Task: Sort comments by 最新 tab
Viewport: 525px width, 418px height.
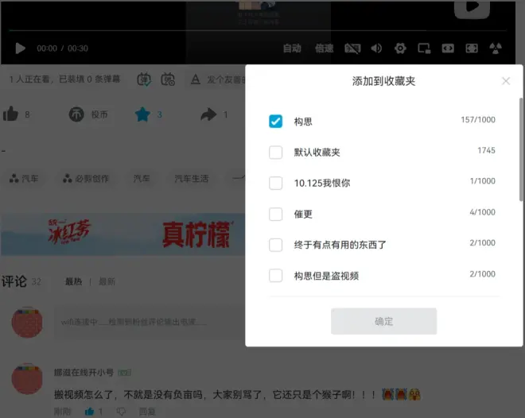Action: pos(107,281)
